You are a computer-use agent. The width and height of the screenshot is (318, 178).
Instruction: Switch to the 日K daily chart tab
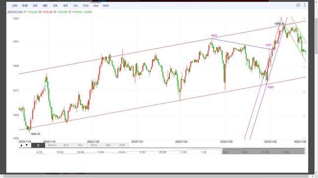(35, 5)
